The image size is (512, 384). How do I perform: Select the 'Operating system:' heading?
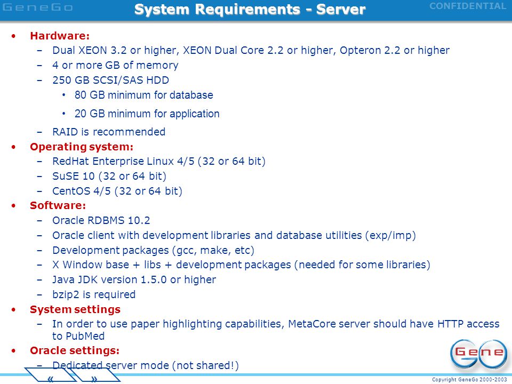[x=82, y=147]
